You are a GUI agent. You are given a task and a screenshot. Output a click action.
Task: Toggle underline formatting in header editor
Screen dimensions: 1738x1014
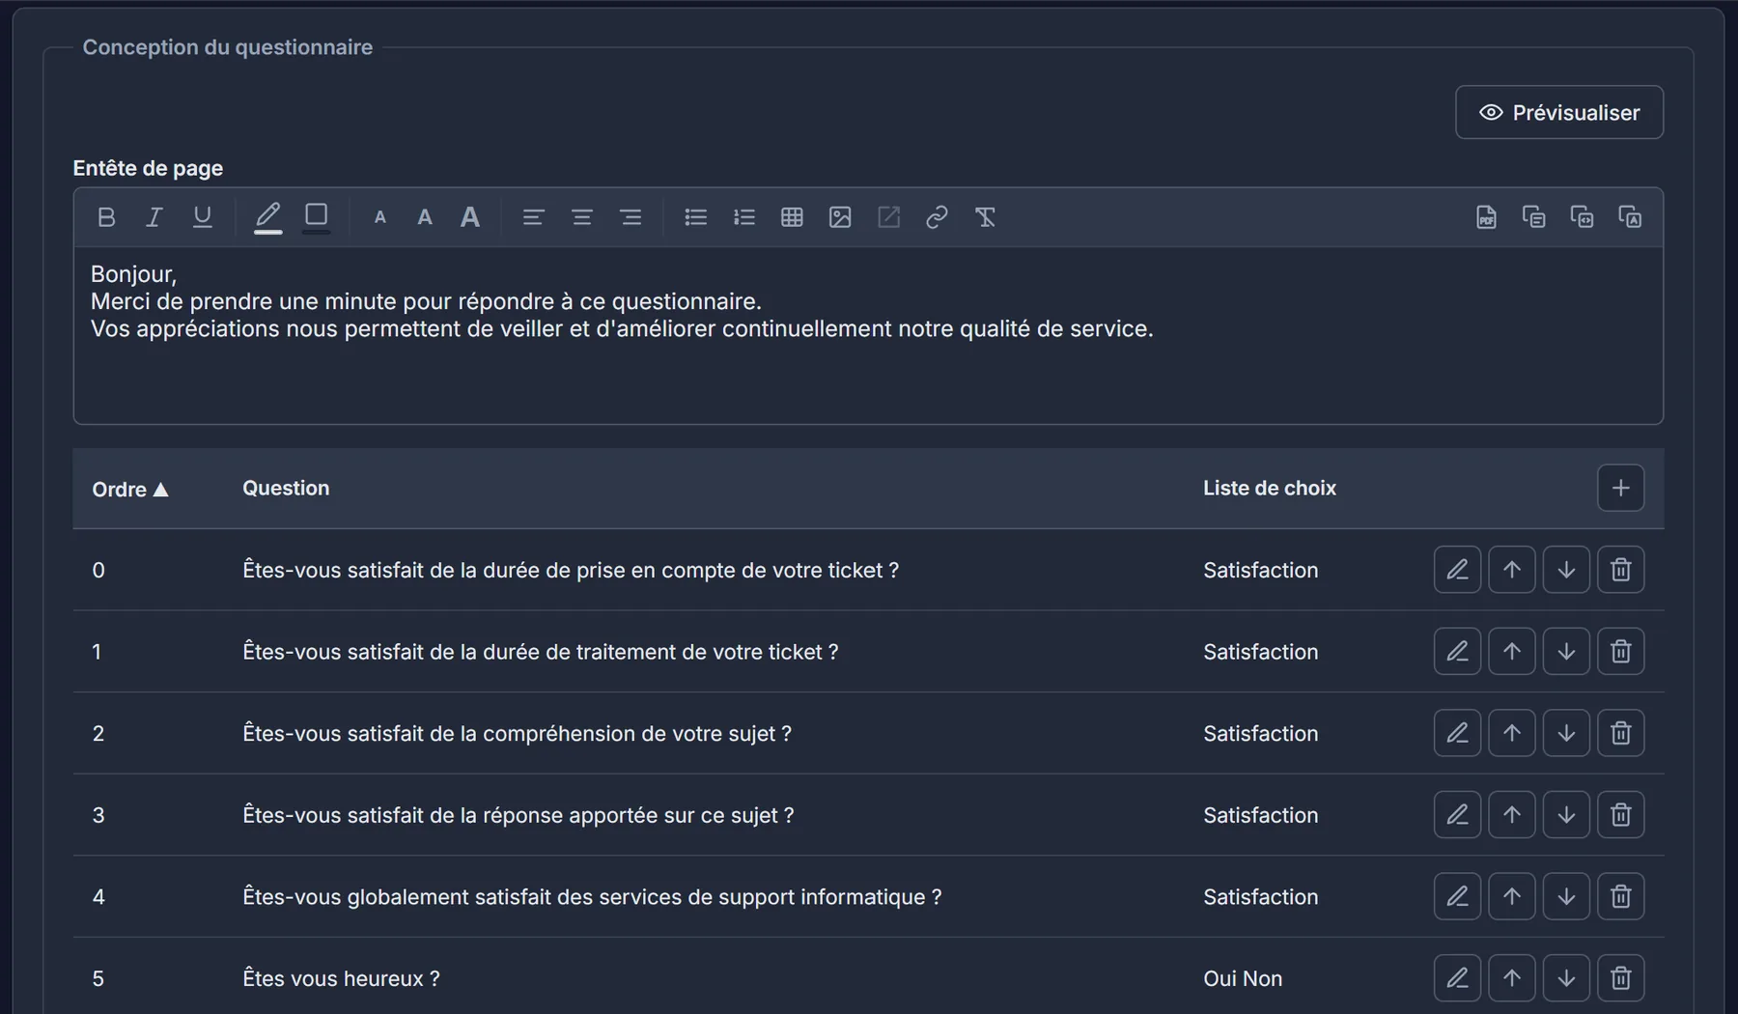click(x=202, y=217)
